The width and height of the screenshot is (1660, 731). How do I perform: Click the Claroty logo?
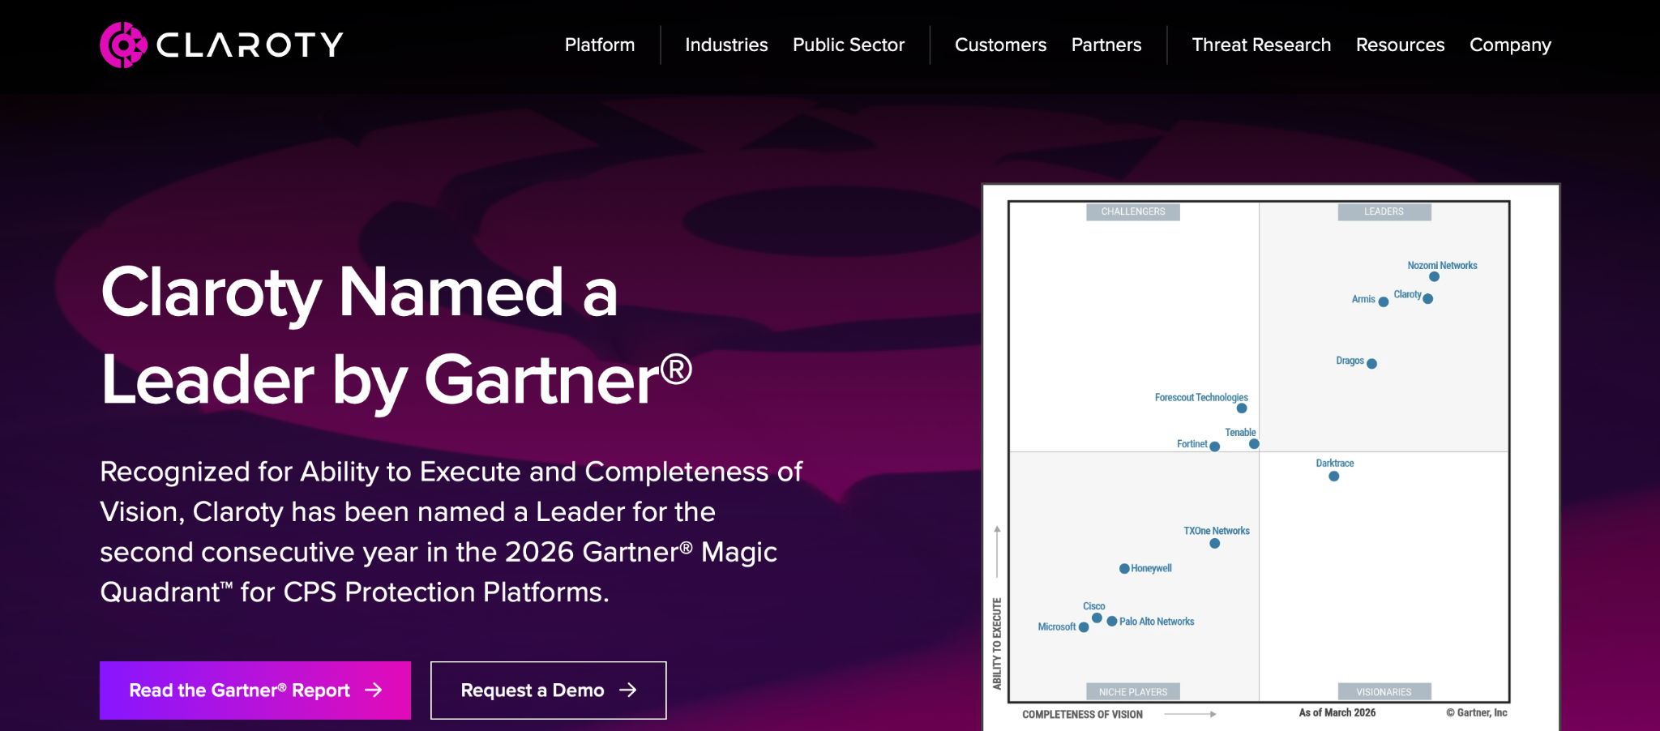point(221,45)
